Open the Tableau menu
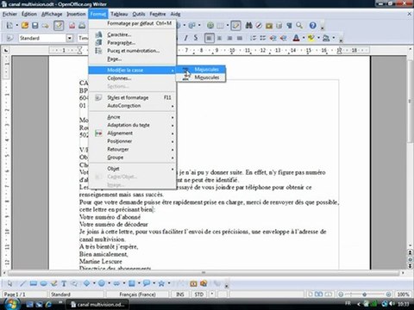 [x=119, y=14]
